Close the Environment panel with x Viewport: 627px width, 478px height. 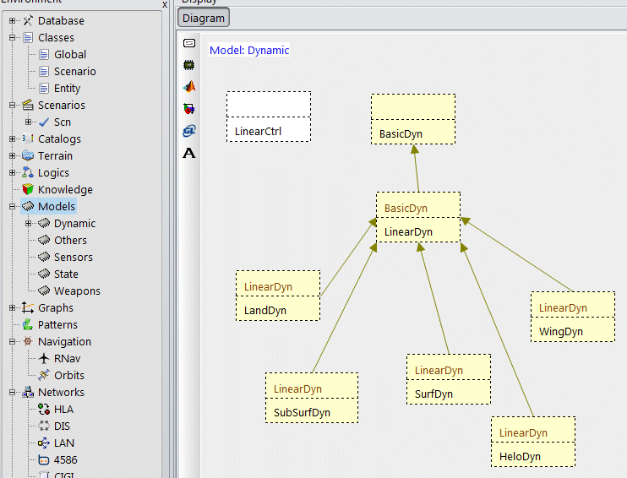(x=165, y=5)
